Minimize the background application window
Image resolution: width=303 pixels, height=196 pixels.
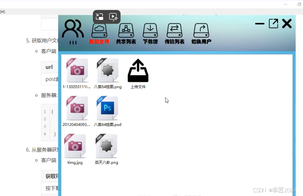coord(285,4)
